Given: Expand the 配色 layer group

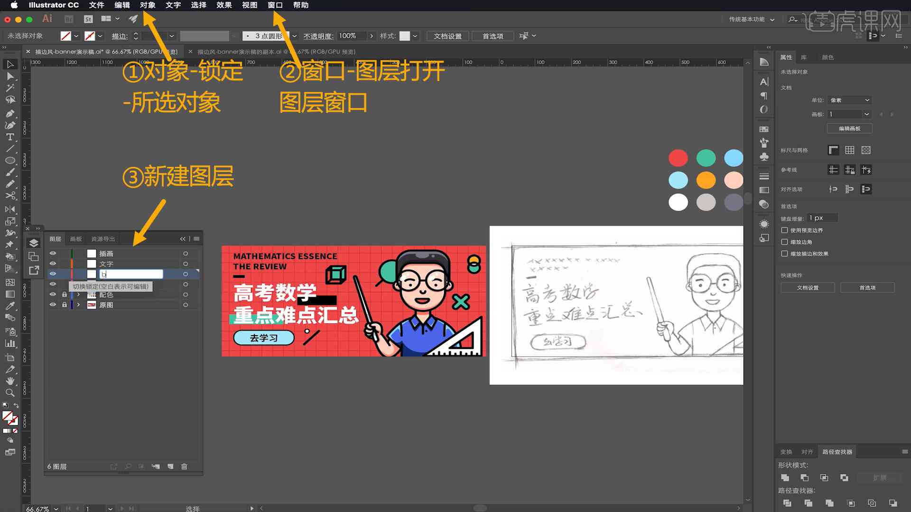Looking at the screenshot, I should pos(78,294).
